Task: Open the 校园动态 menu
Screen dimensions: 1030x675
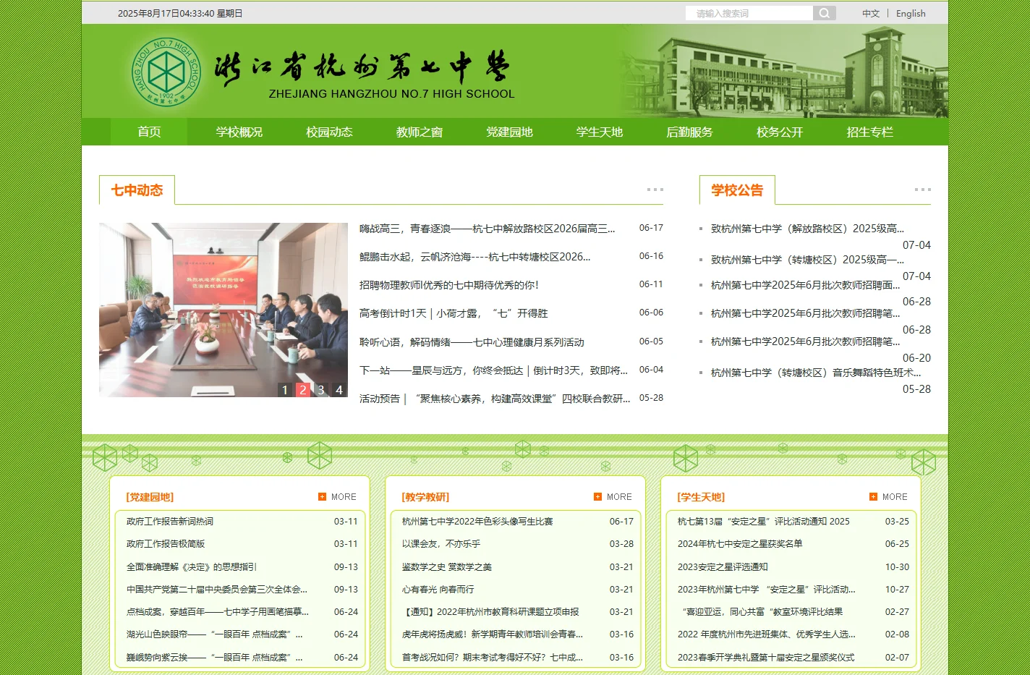Action: pos(329,132)
